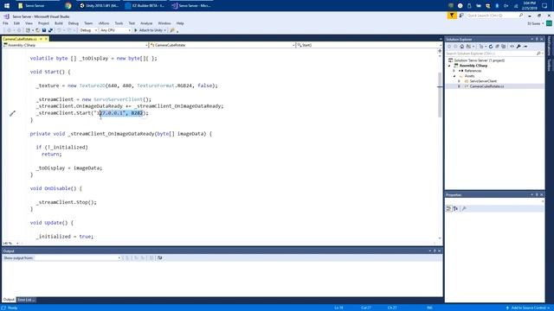Open the Edit menu
This screenshot has height=311, width=554.
pyautogui.click(x=16, y=23)
